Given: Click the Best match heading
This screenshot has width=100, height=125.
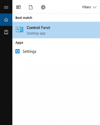Looking at the screenshot, I should (x=24, y=18).
